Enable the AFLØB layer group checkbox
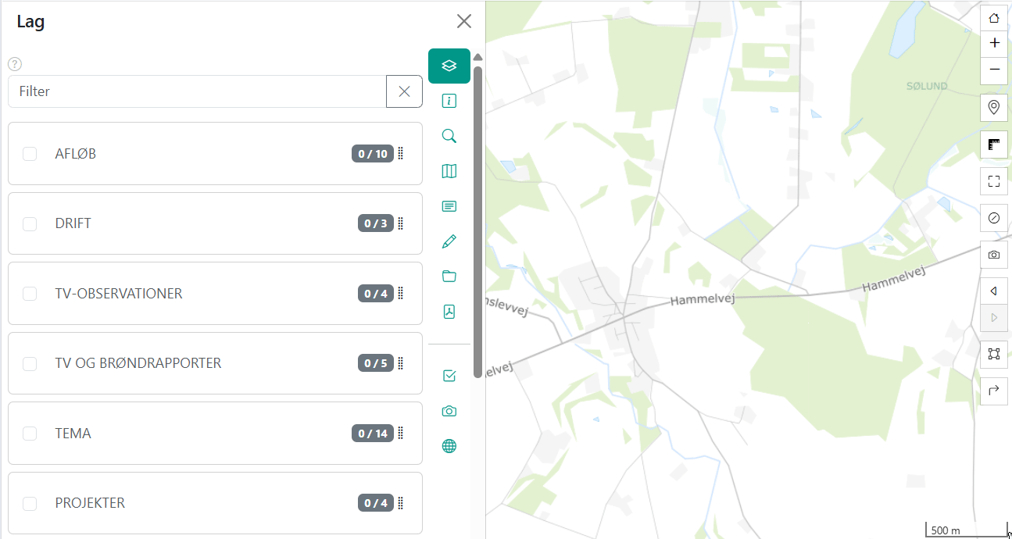 pos(30,154)
